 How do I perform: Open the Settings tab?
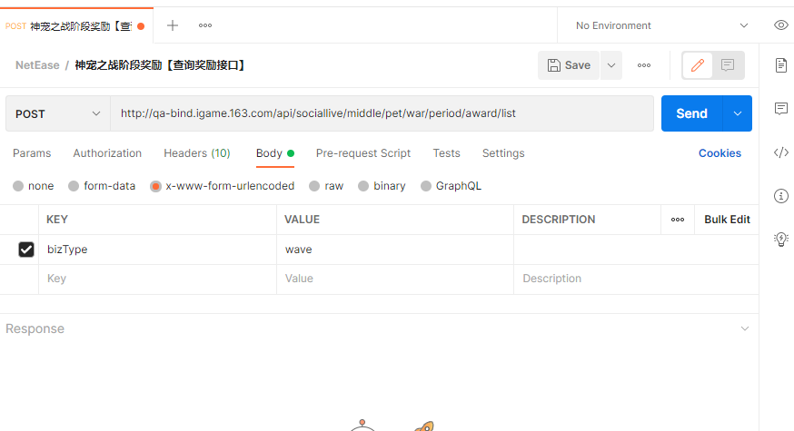coord(503,153)
